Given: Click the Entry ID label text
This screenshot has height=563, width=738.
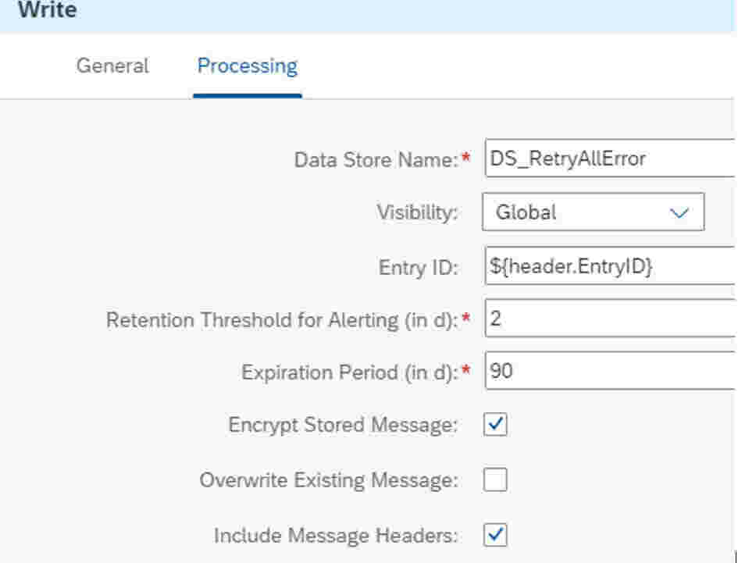Looking at the screenshot, I should pos(419,267).
